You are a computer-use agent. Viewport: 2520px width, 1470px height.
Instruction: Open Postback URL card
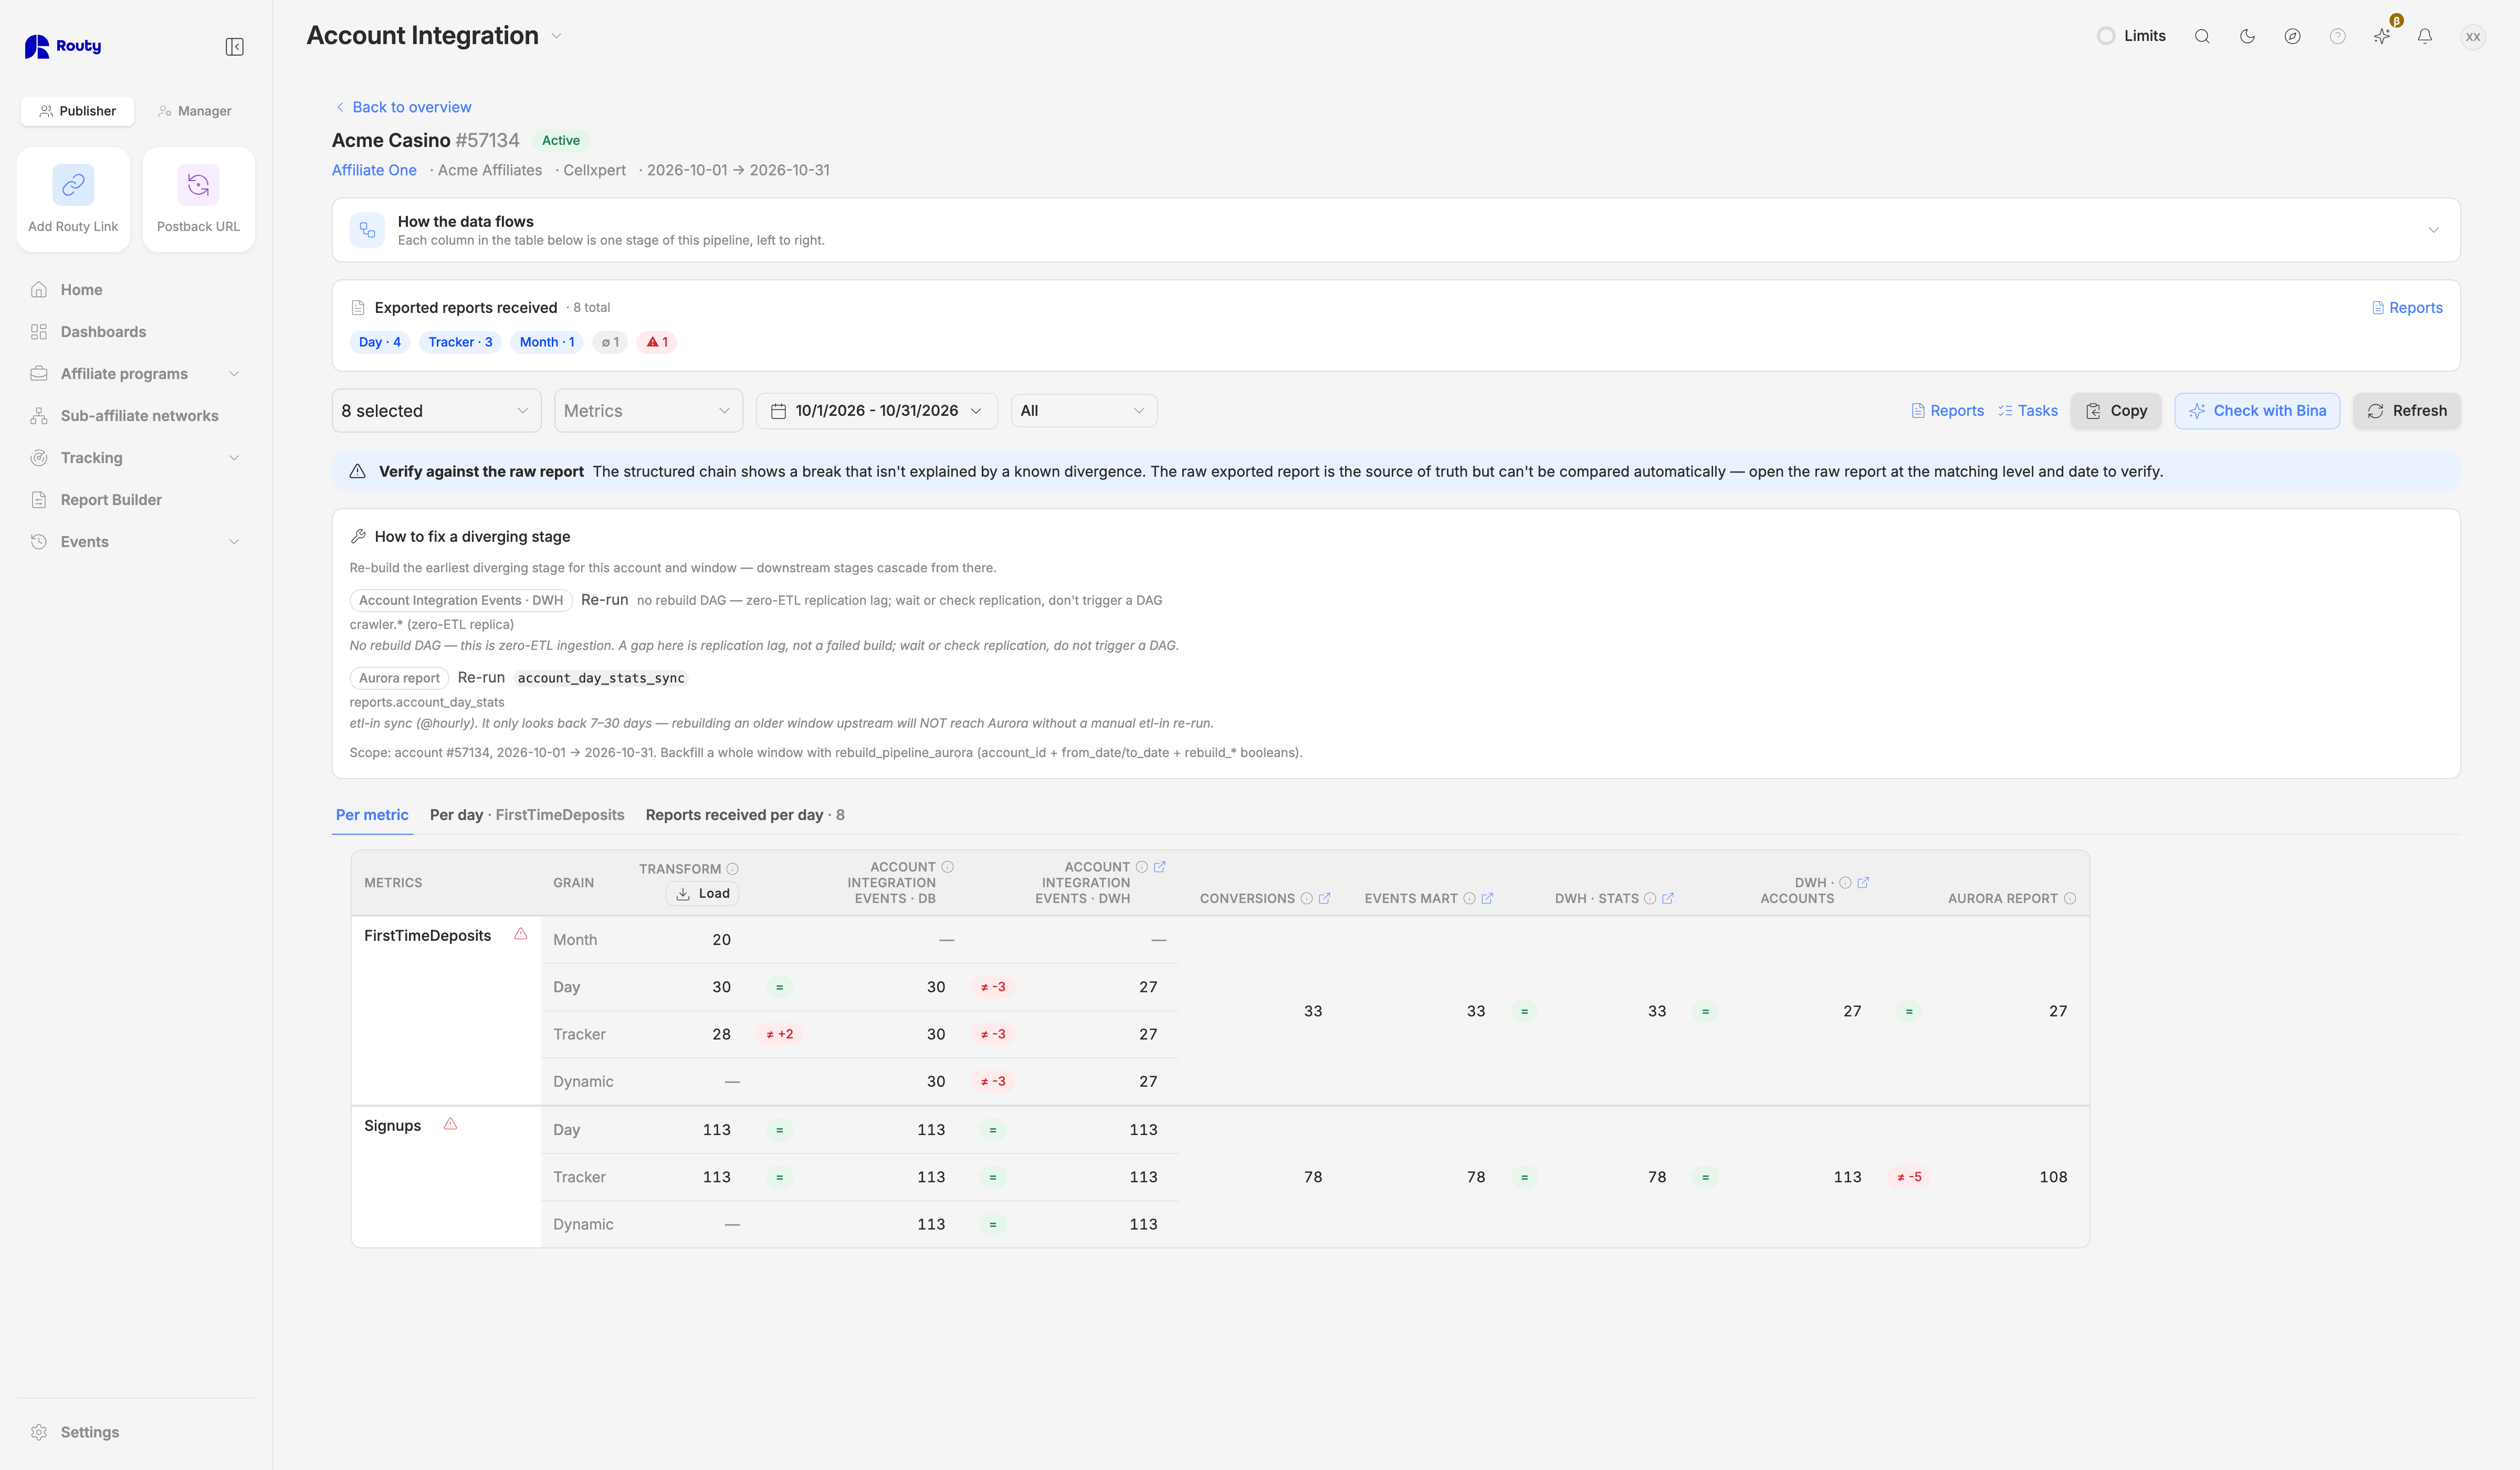coord(198,200)
